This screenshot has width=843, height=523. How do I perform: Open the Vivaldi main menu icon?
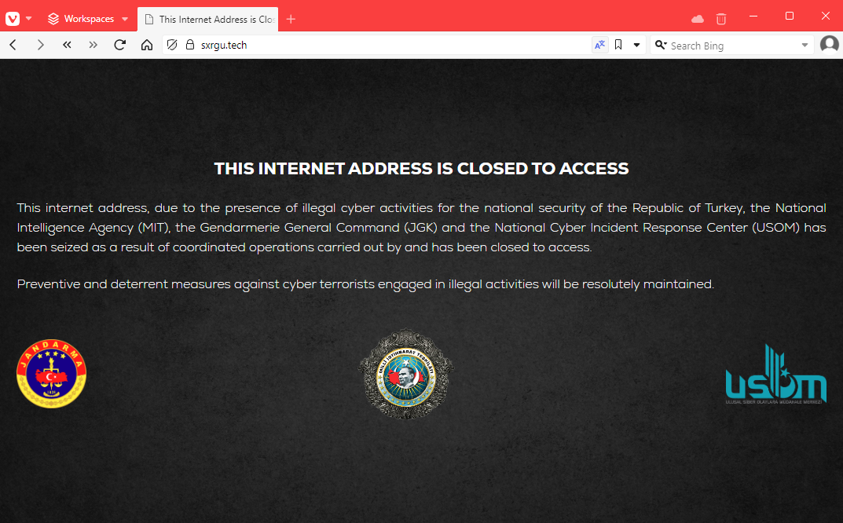(x=13, y=19)
